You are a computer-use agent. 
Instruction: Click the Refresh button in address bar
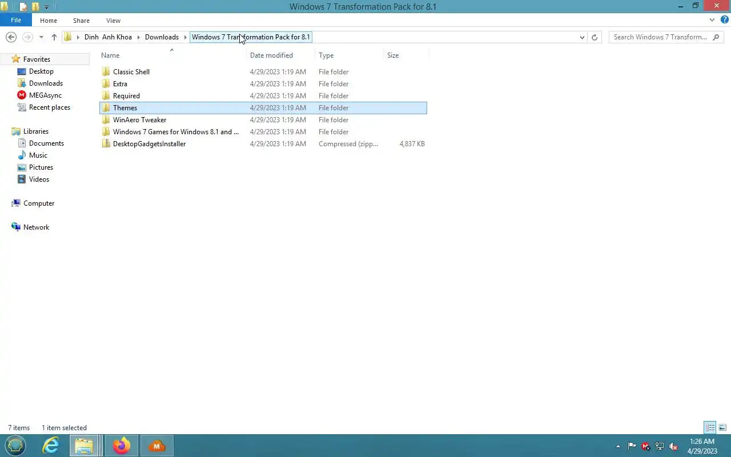click(595, 37)
